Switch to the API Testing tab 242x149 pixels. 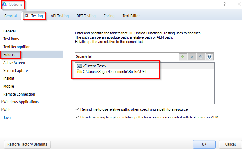coord(60,16)
